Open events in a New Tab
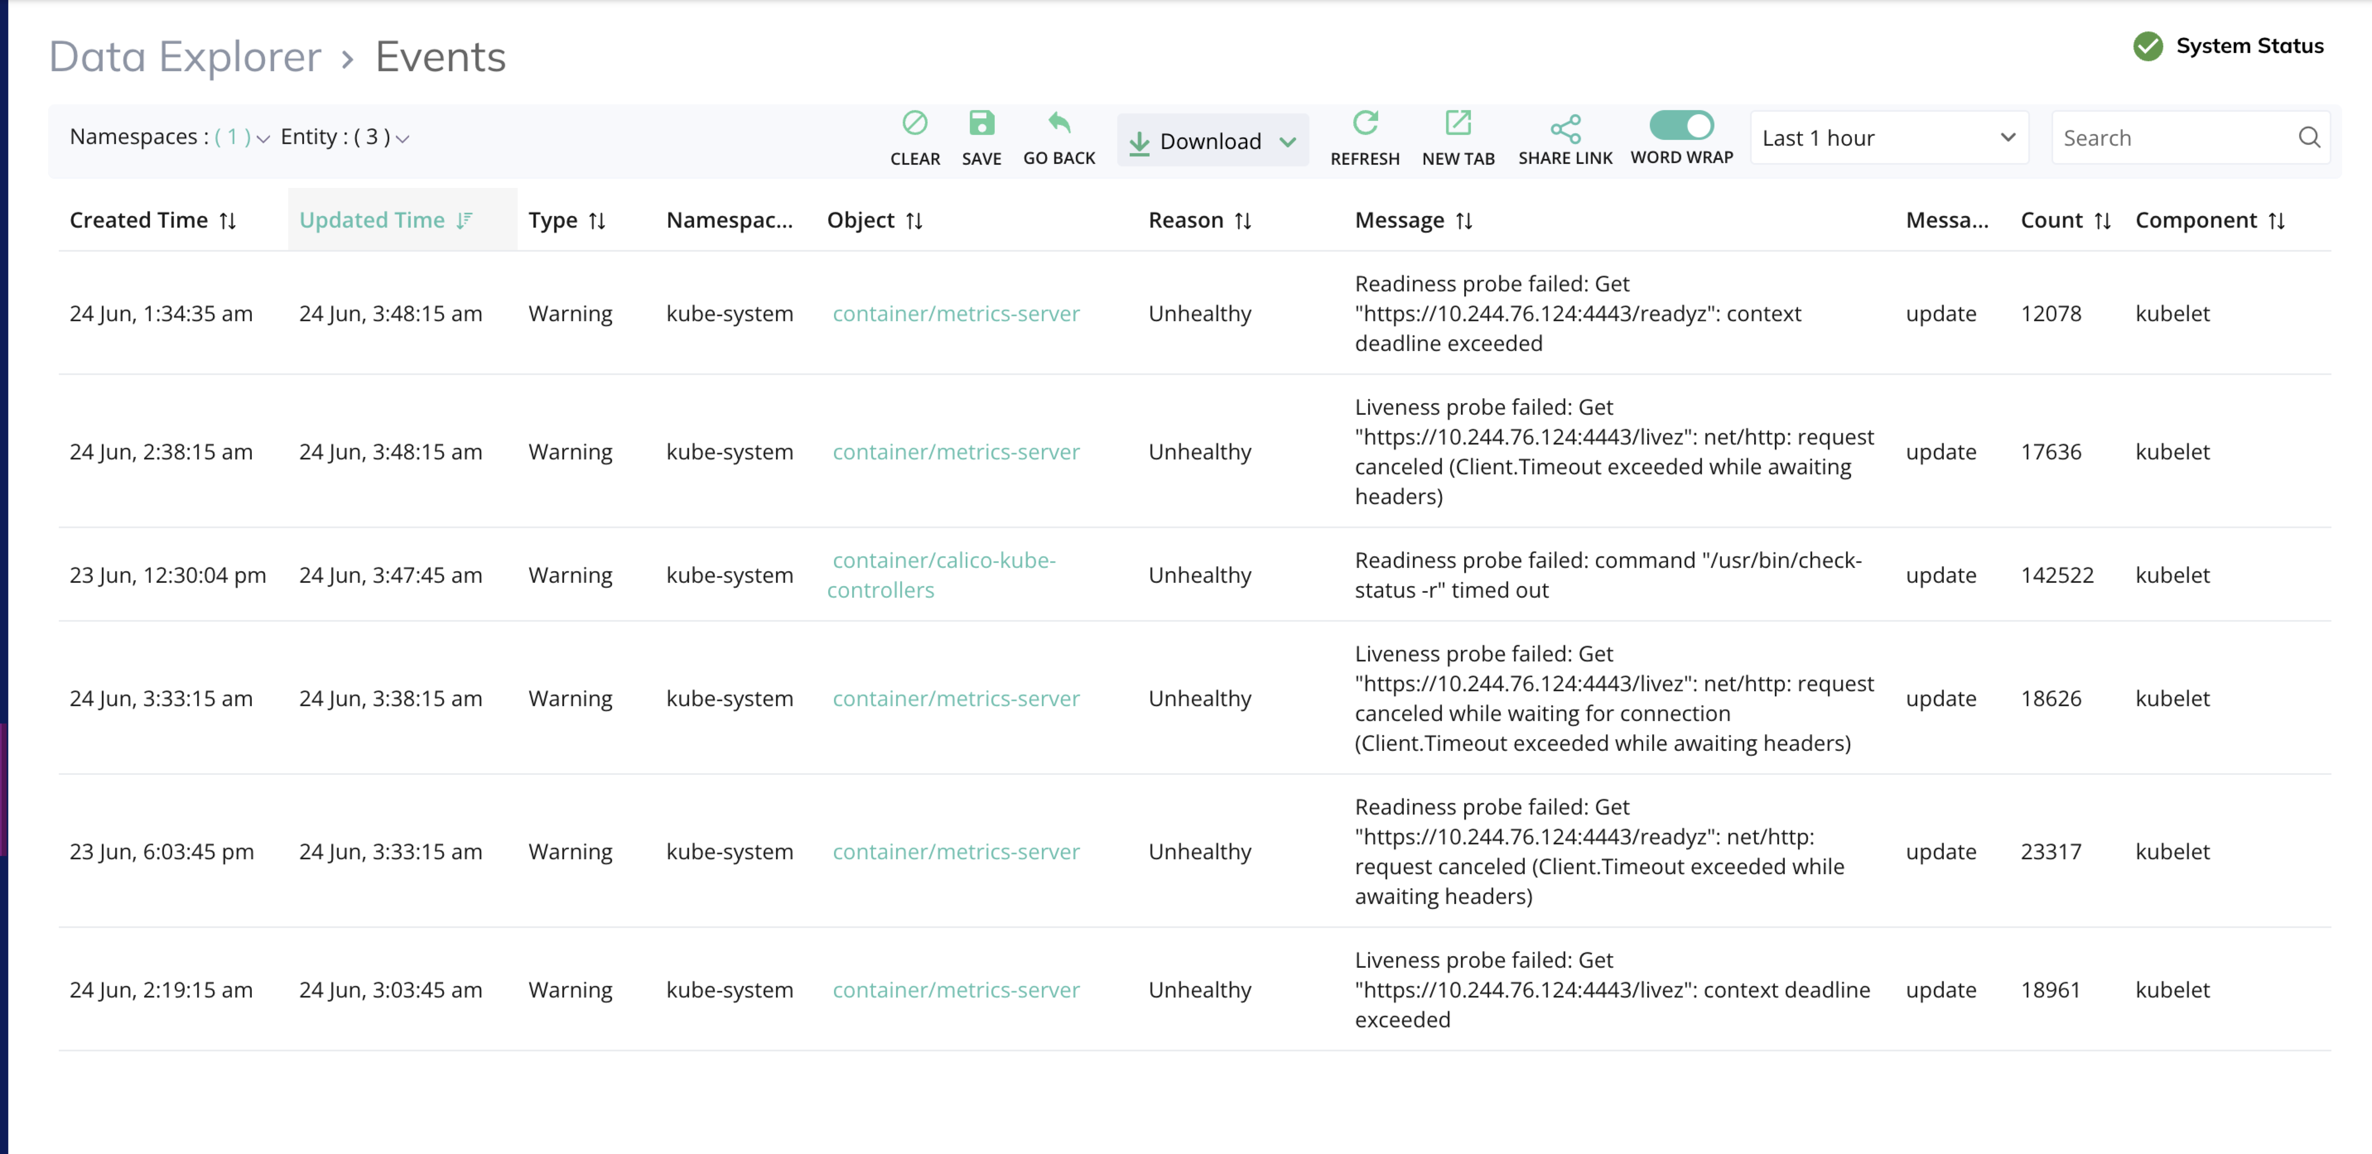Image resolution: width=2372 pixels, height=1154 pixels. pyautogui.click(x=1458, y=123)
